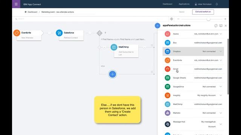This screenshot has width=241, height=135.
Task: Click the blue plus at panel header
Action: [x=157, y=25]
